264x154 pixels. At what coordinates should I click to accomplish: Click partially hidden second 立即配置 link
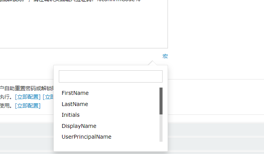point(48,97)
